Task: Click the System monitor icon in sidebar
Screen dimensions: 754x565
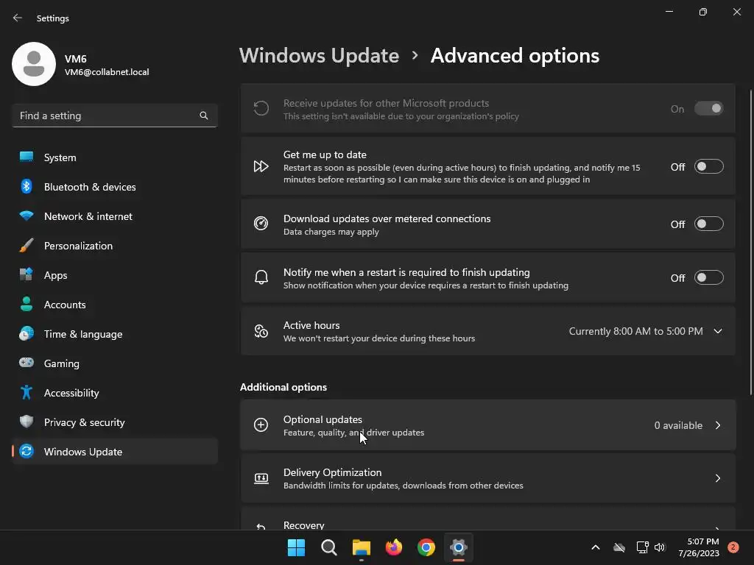Action: 27,157
